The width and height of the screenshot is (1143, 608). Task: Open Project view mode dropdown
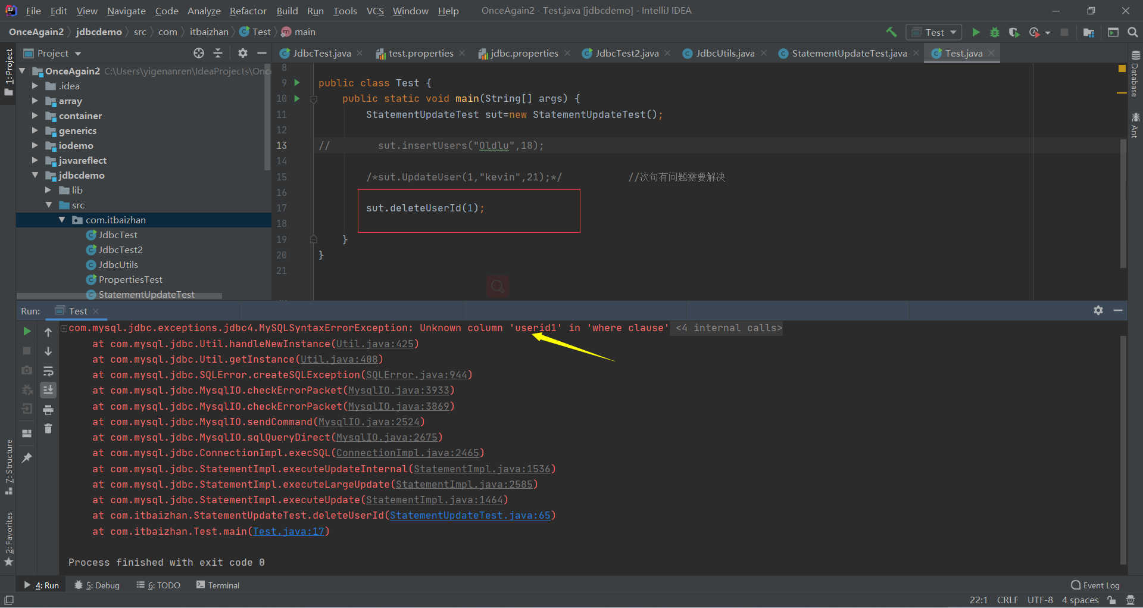pos(78,54)
